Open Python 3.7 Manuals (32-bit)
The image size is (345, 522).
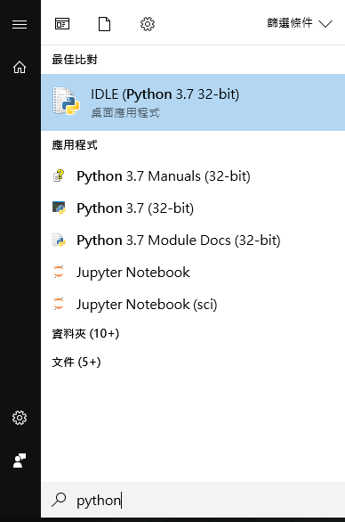click(193, 176)
